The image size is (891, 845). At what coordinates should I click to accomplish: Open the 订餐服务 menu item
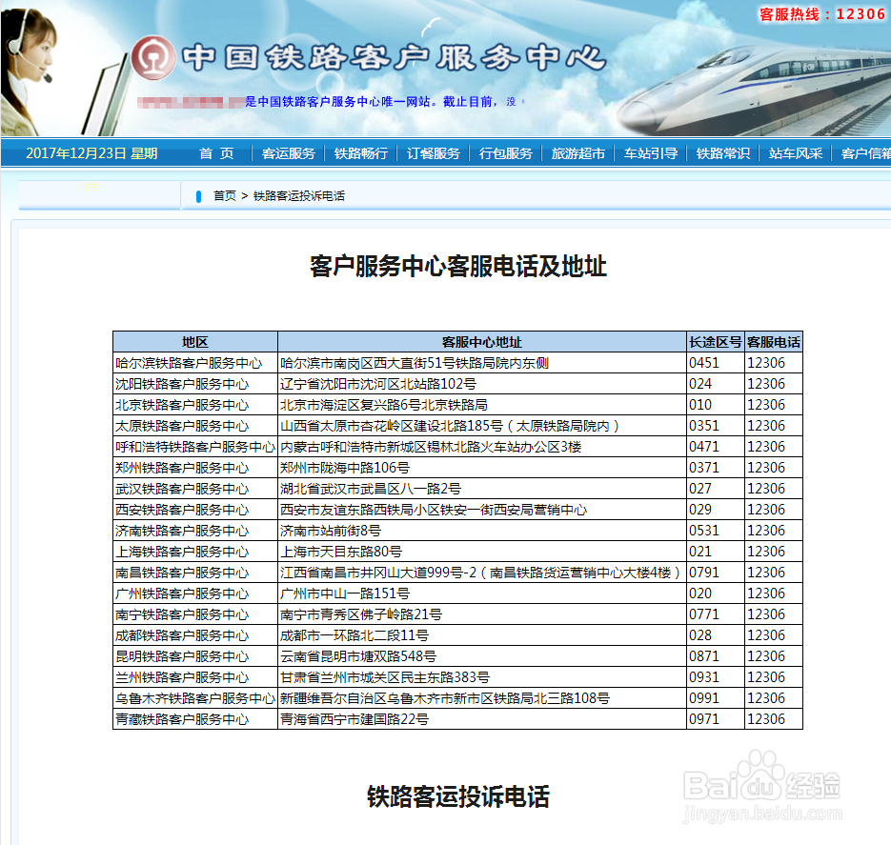coord(433,153)
